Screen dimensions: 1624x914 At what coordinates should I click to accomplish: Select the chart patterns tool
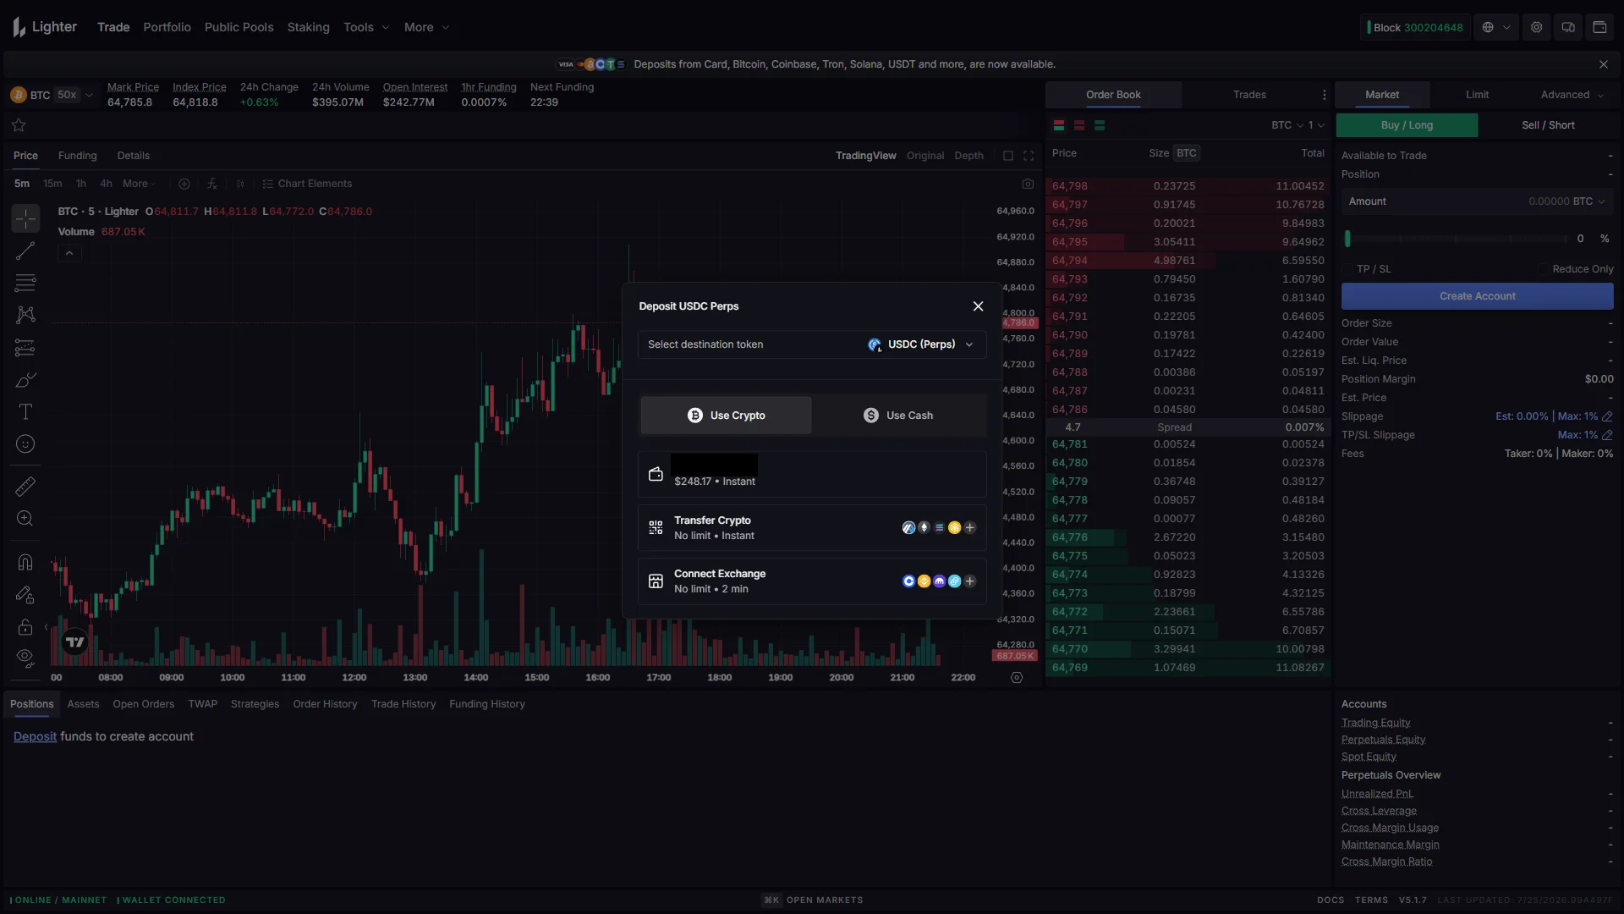(25, 315)
